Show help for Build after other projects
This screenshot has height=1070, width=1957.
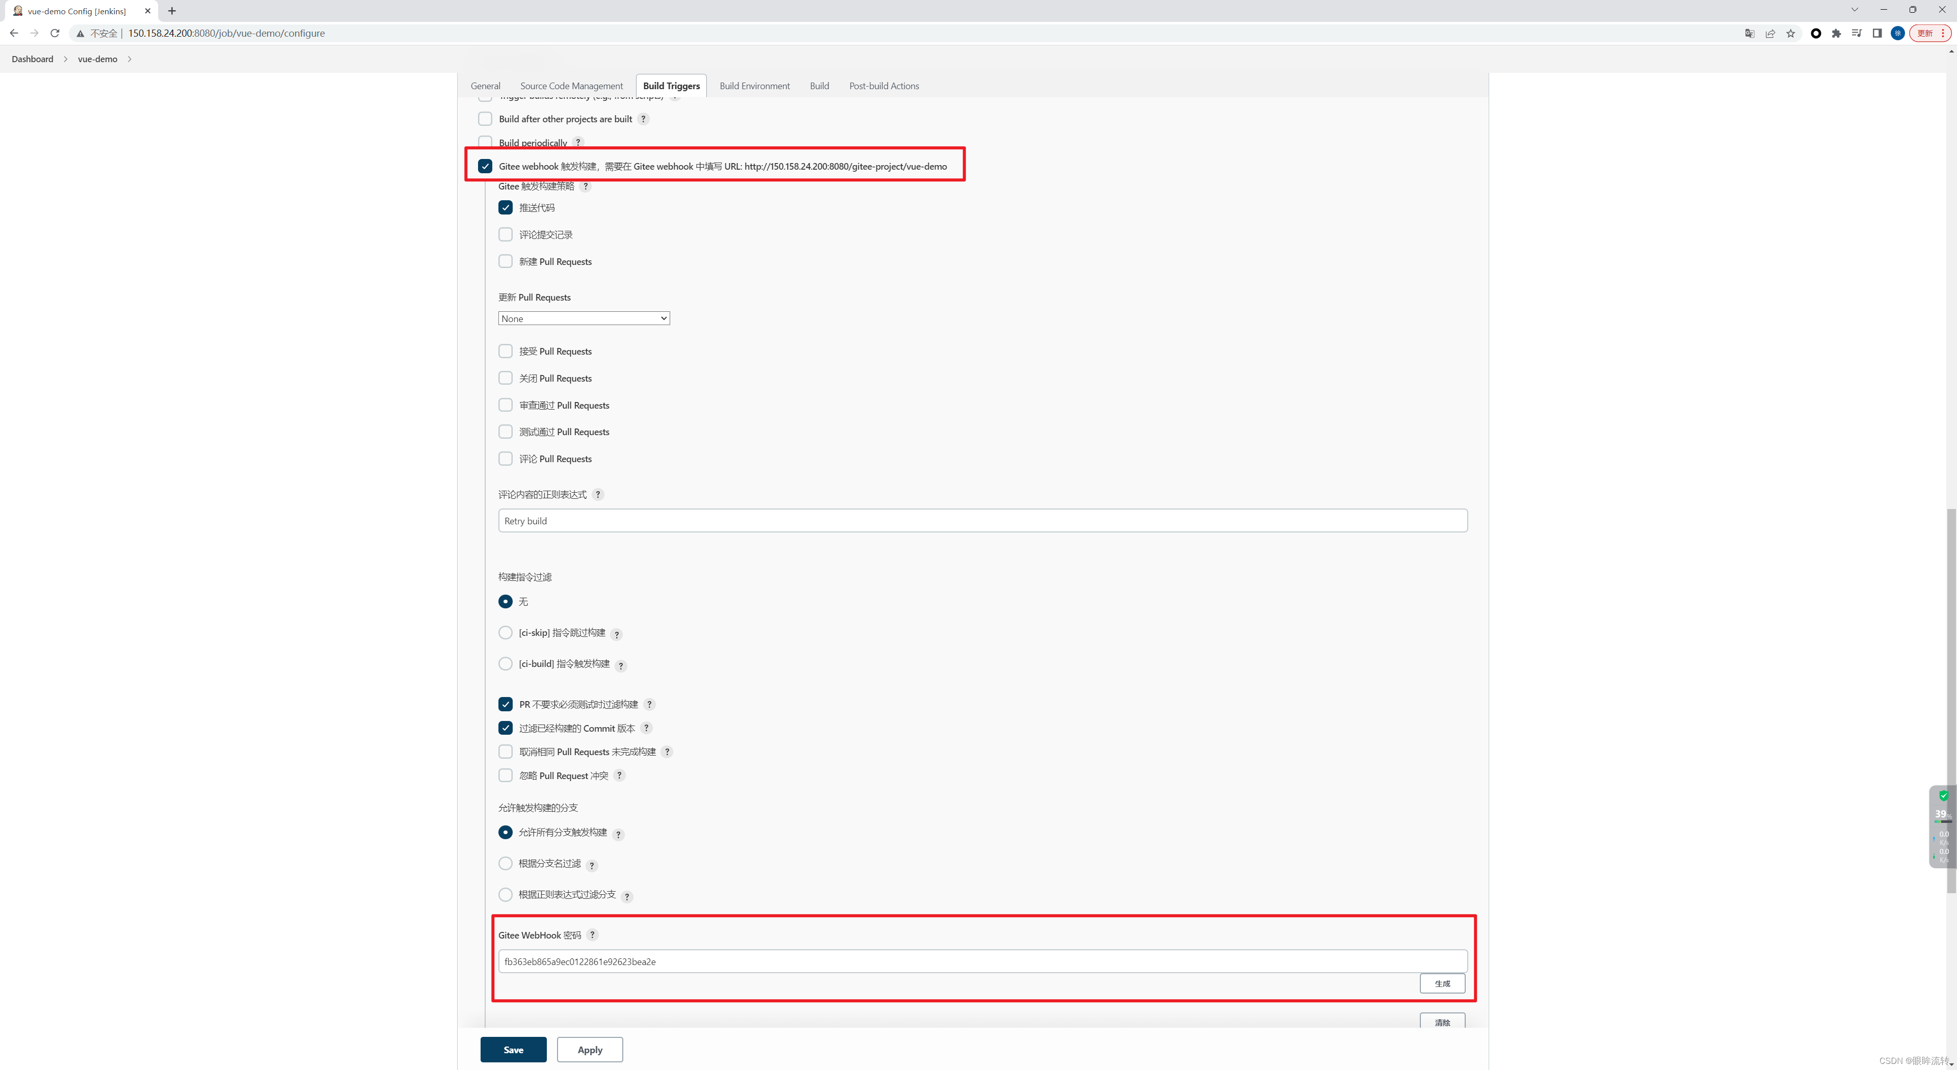644,119
